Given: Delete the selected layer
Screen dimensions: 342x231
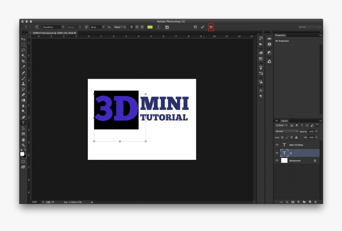Looking at the screenshot, I should 315,202.
